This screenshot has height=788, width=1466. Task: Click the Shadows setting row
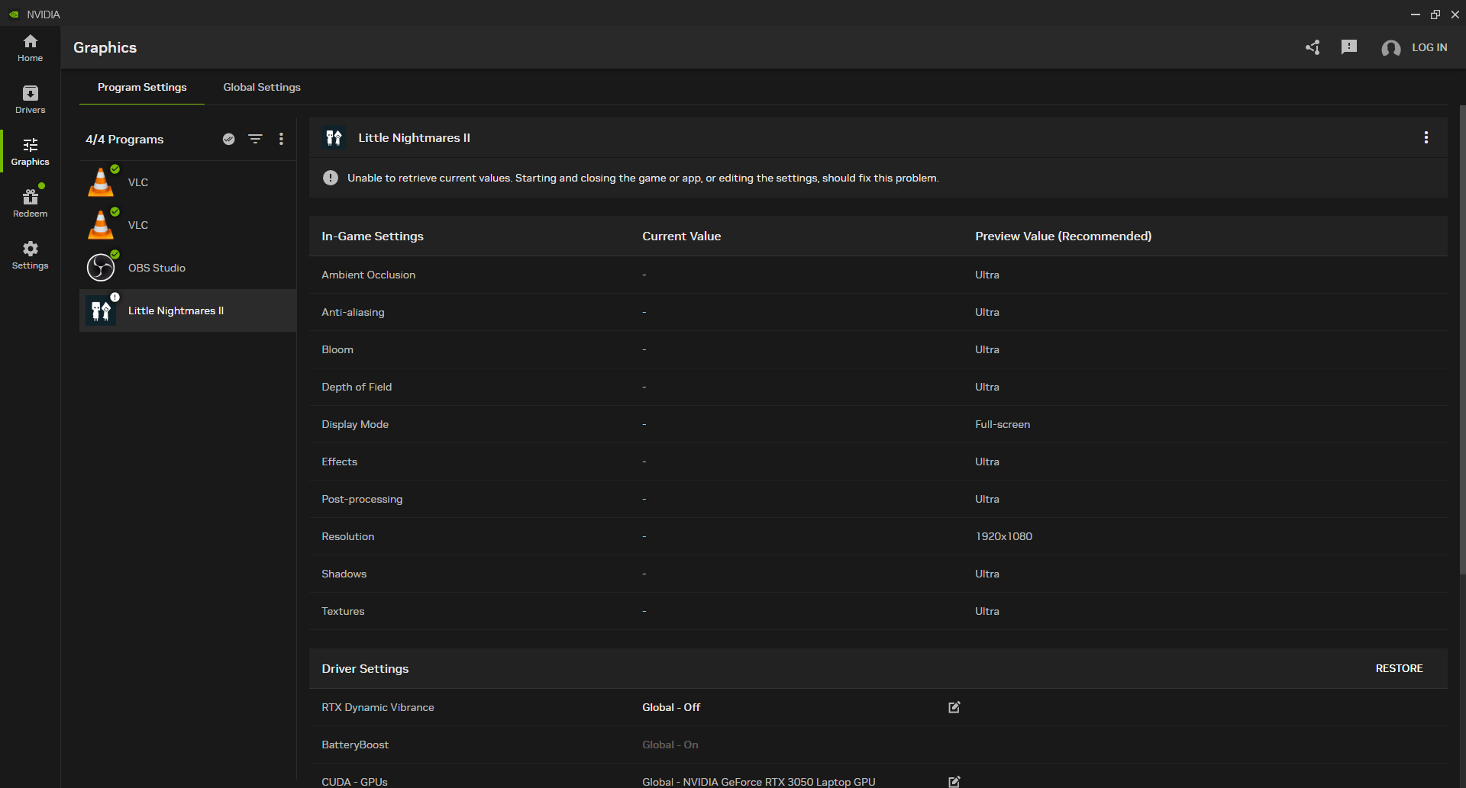(x=878, y=574)
